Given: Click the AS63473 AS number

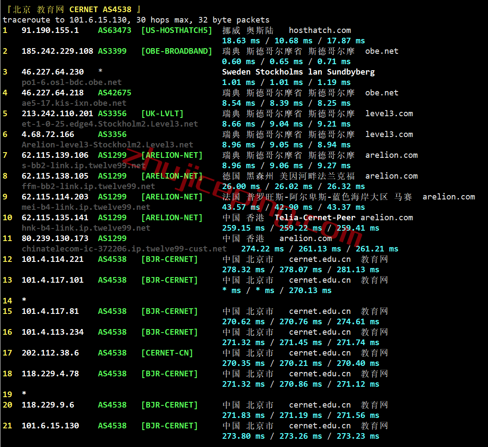Looking at the screenshot, I should click(x=115, y=30).
